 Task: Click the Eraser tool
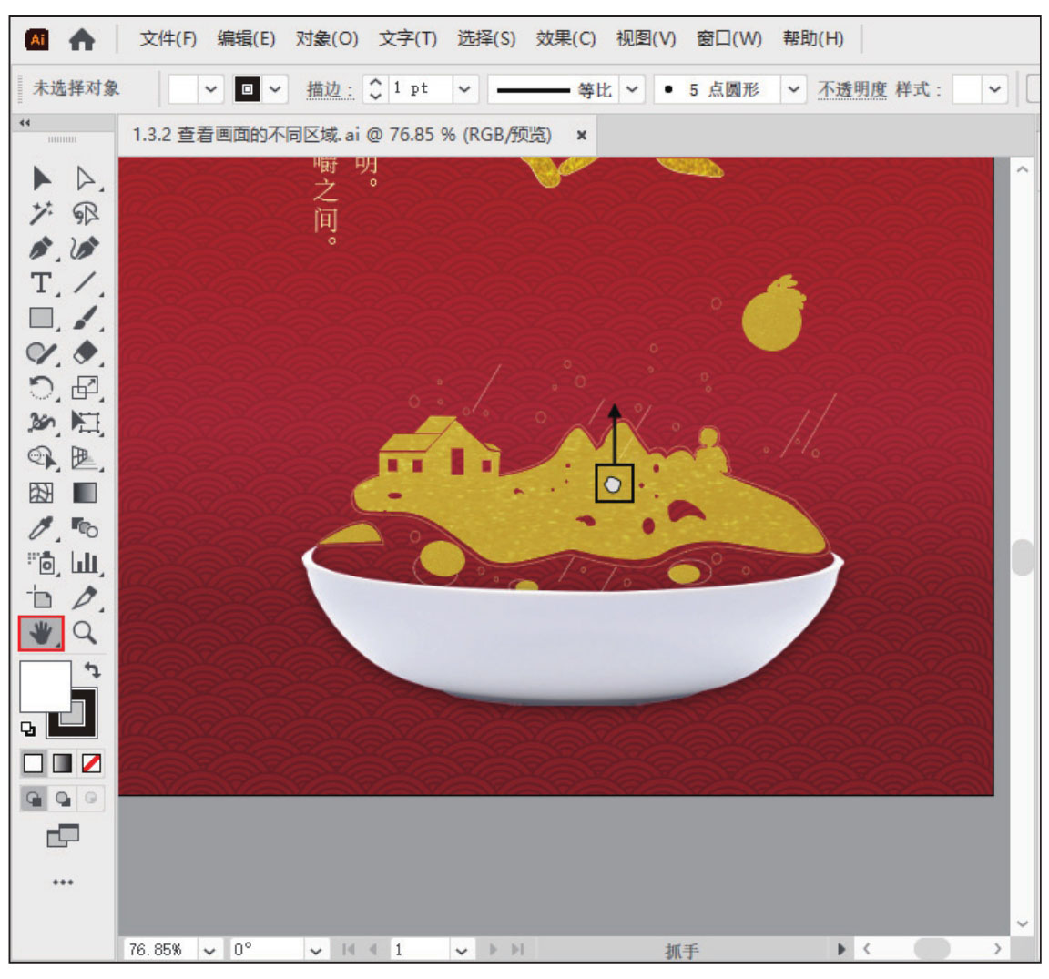pos(85,352)
